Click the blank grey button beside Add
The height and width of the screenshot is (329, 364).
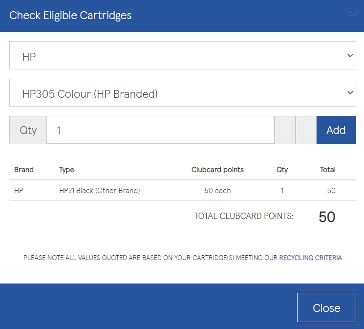pos(306,130)
